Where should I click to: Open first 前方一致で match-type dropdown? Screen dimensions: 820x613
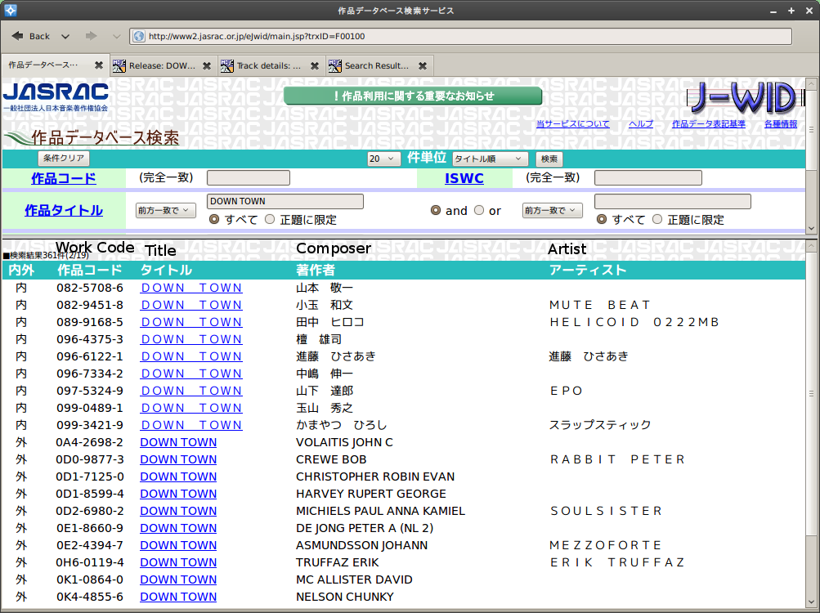pos(166,210)
